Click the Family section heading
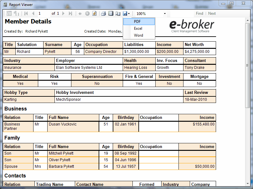 (x=12, y=138)
